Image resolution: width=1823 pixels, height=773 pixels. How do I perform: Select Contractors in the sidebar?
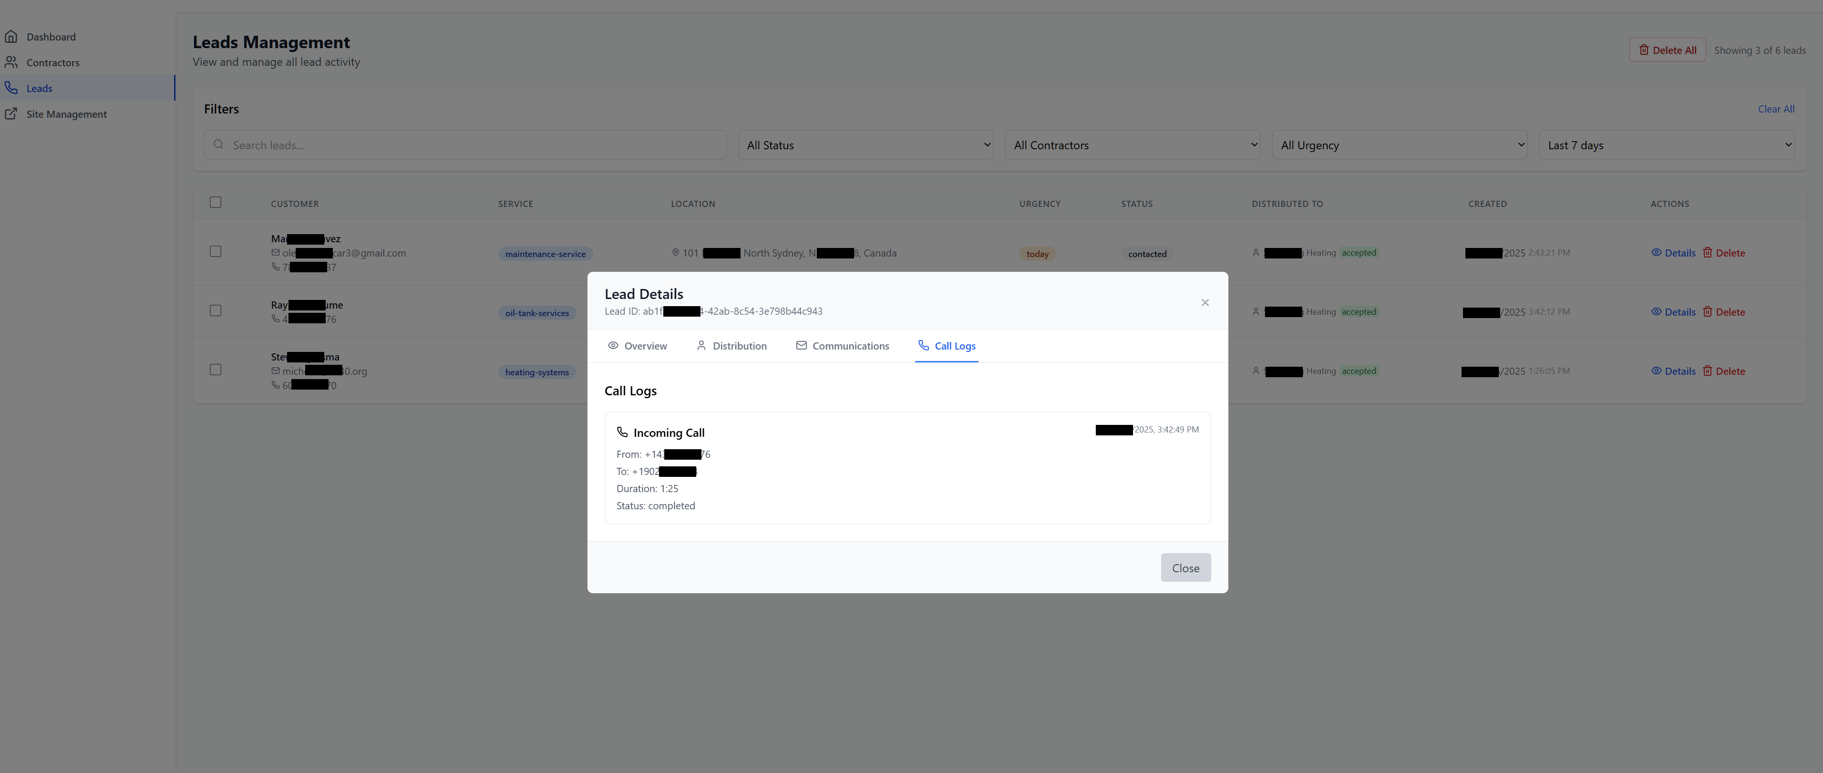tap(52, 62)
